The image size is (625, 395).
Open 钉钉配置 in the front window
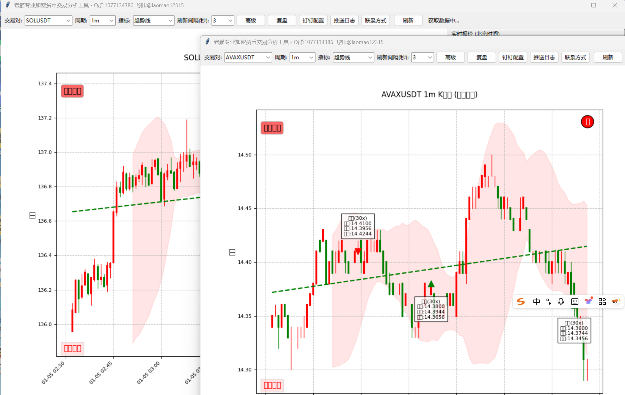(513, 57)
